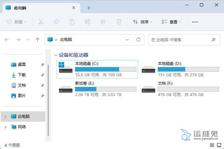The height and width of the screenshot is (149, 224).
Task: Click the Rename icon in toolbar
Action: tap(88, 22)
